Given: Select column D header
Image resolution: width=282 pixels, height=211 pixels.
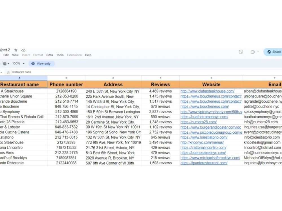Looking at the screenshot, I should coord(160,78).
